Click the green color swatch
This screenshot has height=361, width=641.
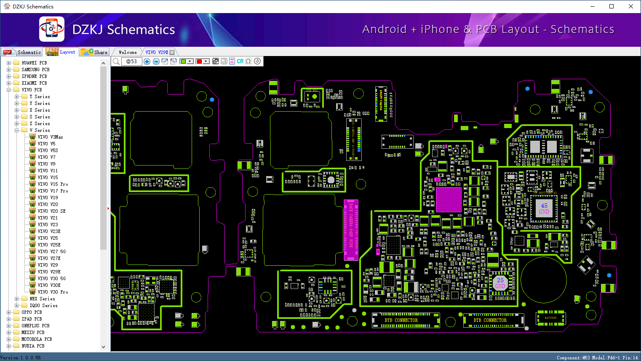183,62
